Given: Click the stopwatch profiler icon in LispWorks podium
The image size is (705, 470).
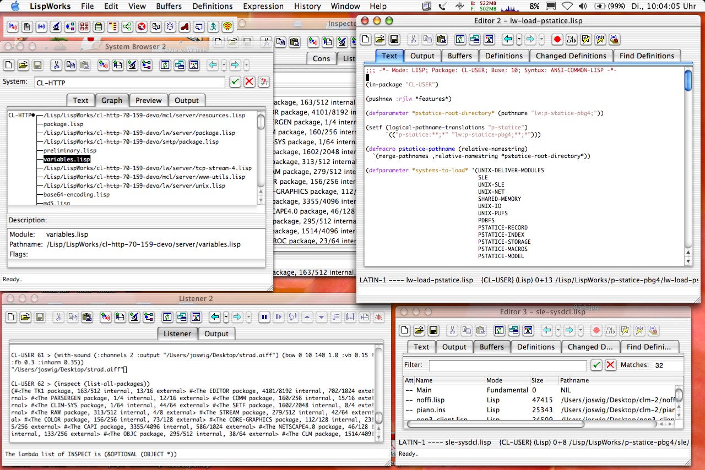Looking at the screenshot, I should tap(170, 26).
